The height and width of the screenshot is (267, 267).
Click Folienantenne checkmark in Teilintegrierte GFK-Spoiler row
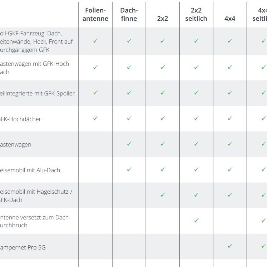(95, 93)
